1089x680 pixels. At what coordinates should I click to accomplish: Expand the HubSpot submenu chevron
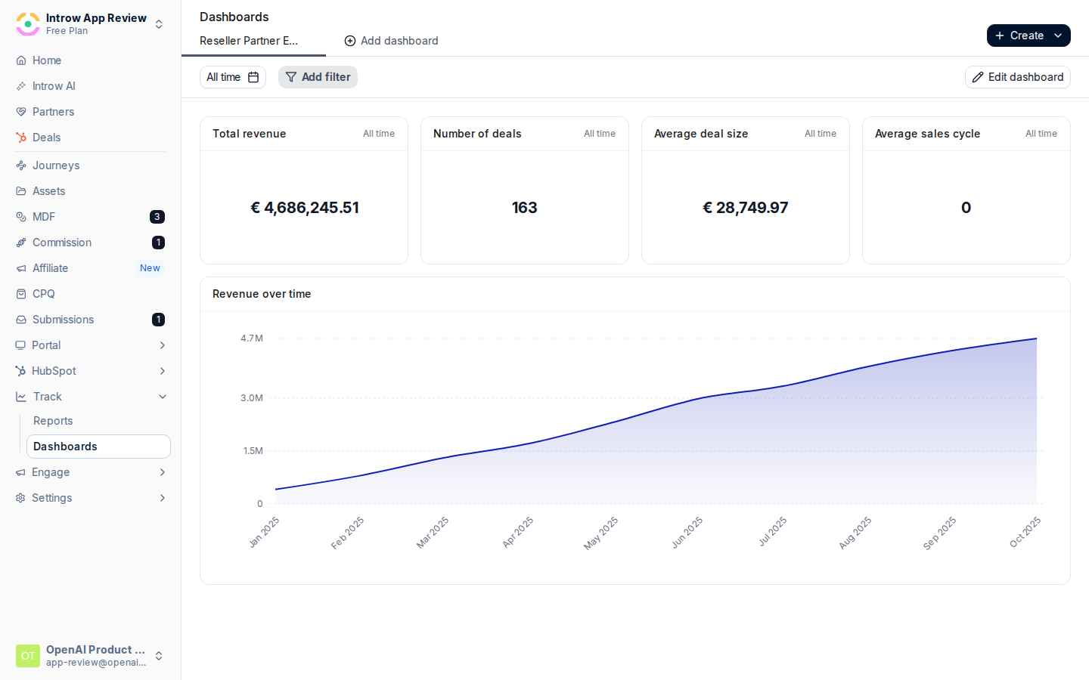[163, 371]
